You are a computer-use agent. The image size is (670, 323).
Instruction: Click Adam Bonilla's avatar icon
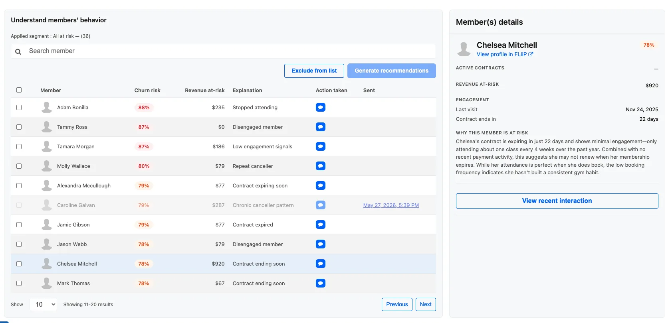pos(47,107)
